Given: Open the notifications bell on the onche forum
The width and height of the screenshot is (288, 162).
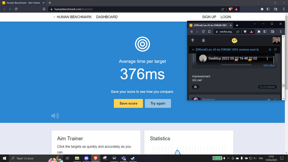Looking at the screenshot, I should (x=203, y=40).
